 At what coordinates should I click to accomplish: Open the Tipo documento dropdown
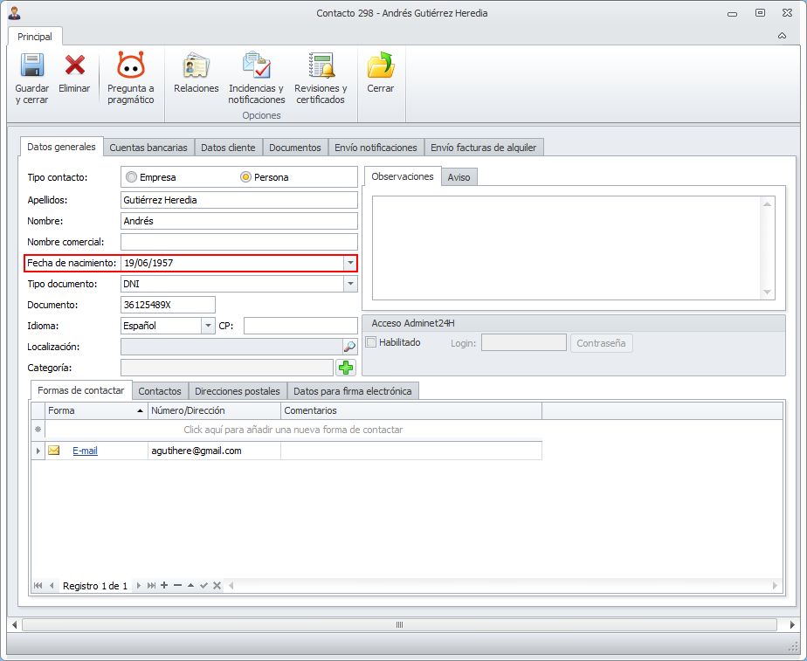pos(349,284)
